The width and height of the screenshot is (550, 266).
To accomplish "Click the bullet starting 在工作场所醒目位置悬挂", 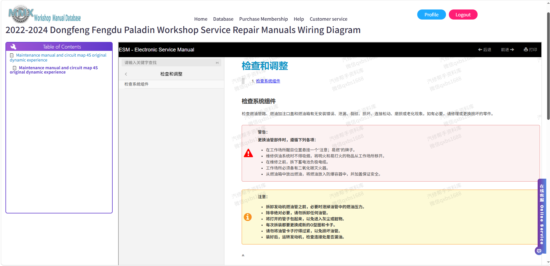I will [311, 150].
